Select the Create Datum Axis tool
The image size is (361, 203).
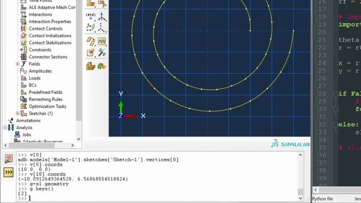(102, 17)
